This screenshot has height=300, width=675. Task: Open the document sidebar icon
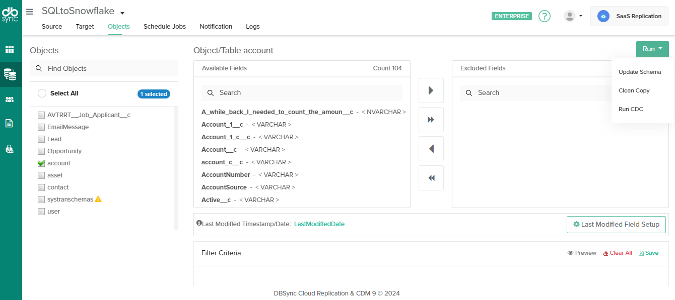[x=9, y=123]
